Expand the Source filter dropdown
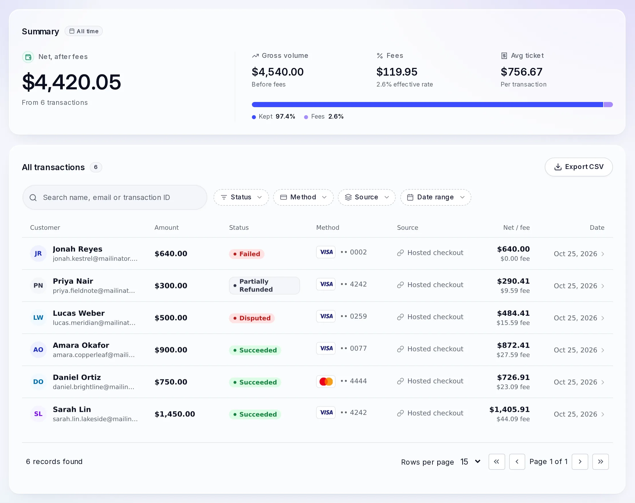The width and height of the screenshot is (635, 503). pos(367,197)
